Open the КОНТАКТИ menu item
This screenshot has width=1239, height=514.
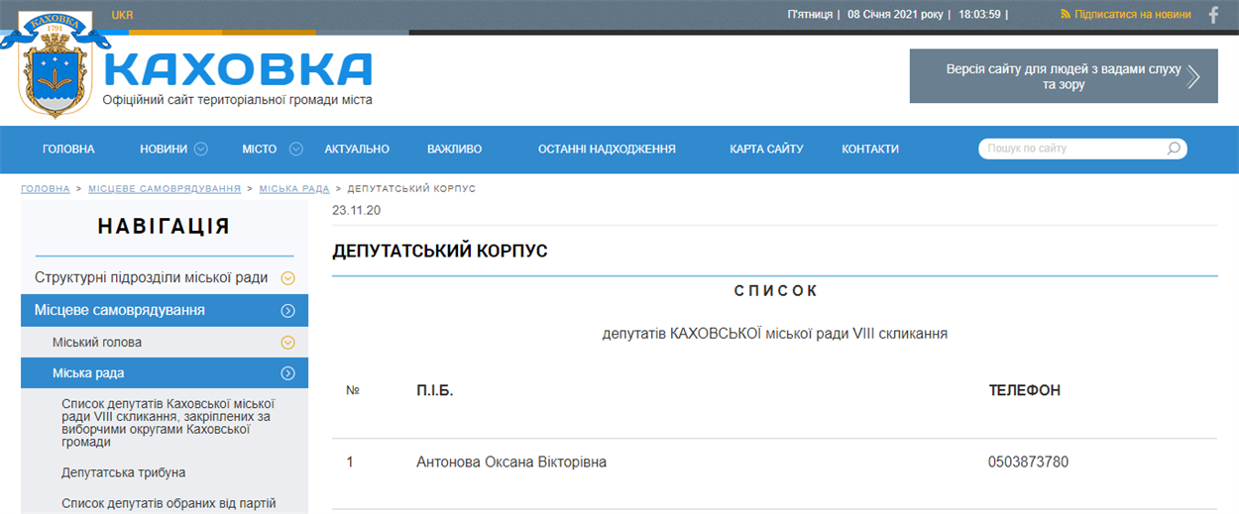(870, 149)
